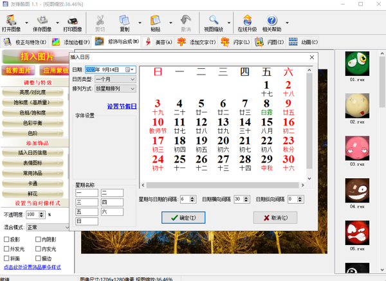The height and width of the screenshot is (281, 386).
Task: Enable the 投影 (Drop Shadow) checkbox
Action: point(6,240)
